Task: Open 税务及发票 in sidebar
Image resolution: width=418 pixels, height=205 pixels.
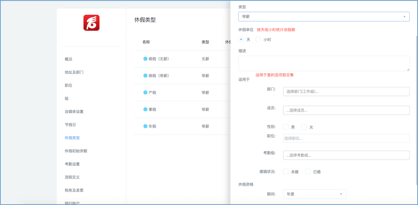Action: pos(74,190)
